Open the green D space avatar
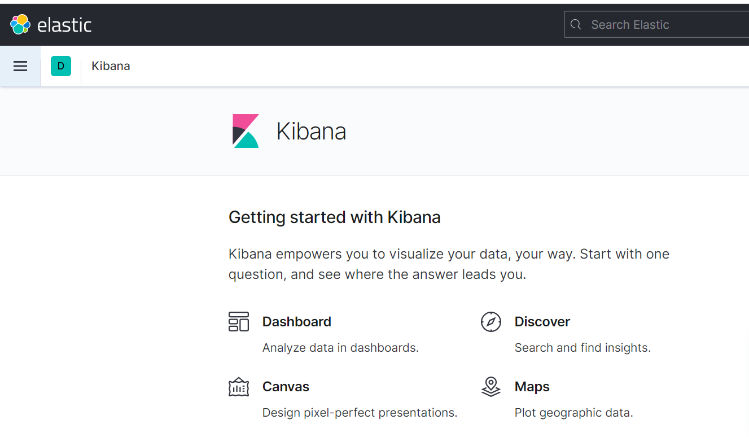Screen dimensions: 749x437 61,66
